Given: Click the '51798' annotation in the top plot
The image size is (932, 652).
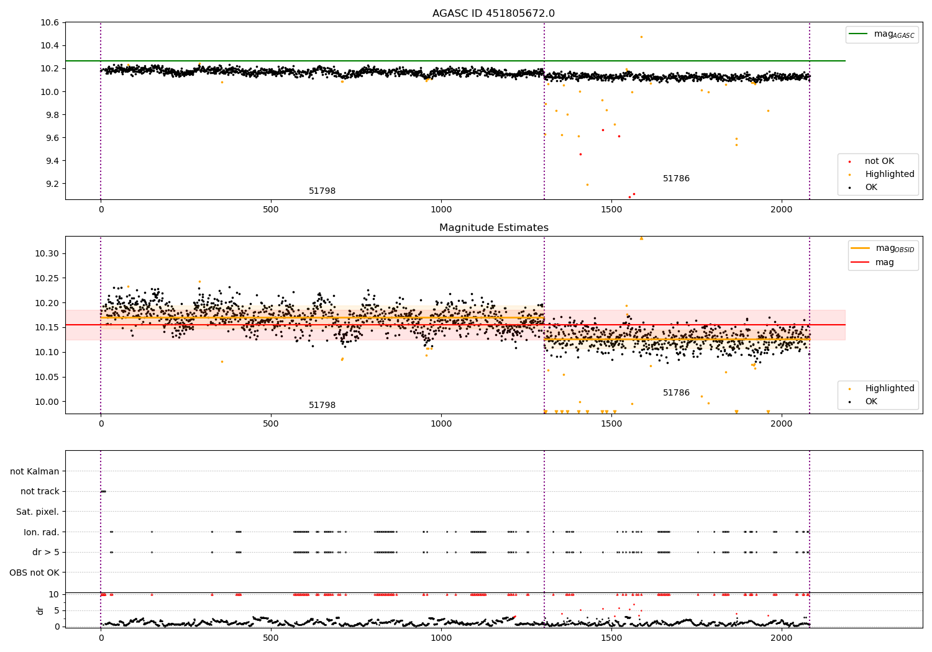Looking at the screenshot, I should pyautogui.click(x=322, y=191).
